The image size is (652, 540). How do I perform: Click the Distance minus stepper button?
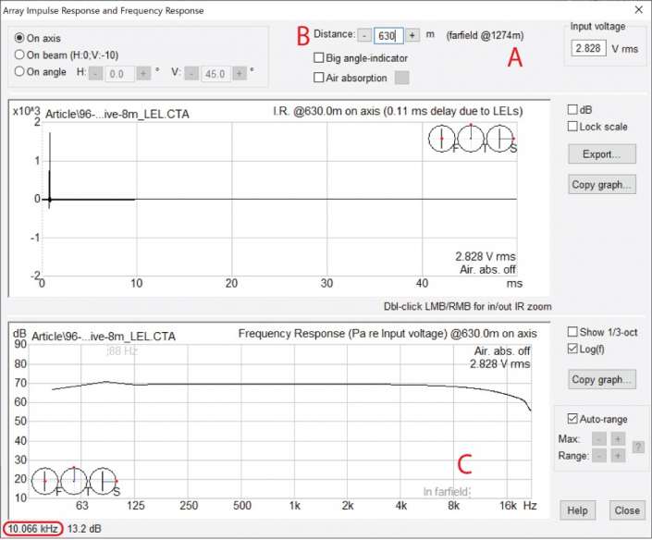[364, 35]
